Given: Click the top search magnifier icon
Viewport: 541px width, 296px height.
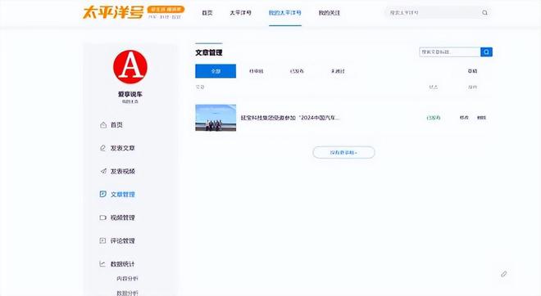Looking at the screenshot, I should [484, 13].
